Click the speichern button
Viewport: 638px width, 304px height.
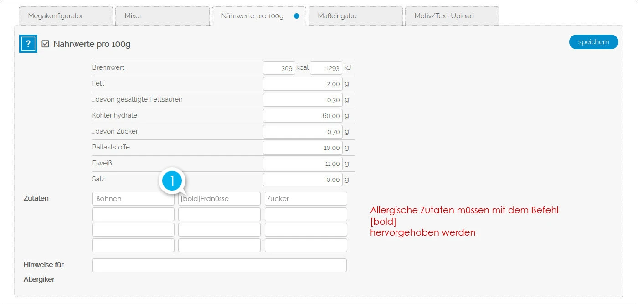(593, 41)
